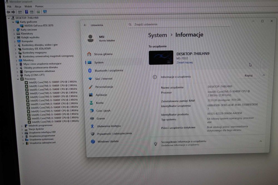Click the Strona główna home icon
278x185 pixels.
point(89,54)
